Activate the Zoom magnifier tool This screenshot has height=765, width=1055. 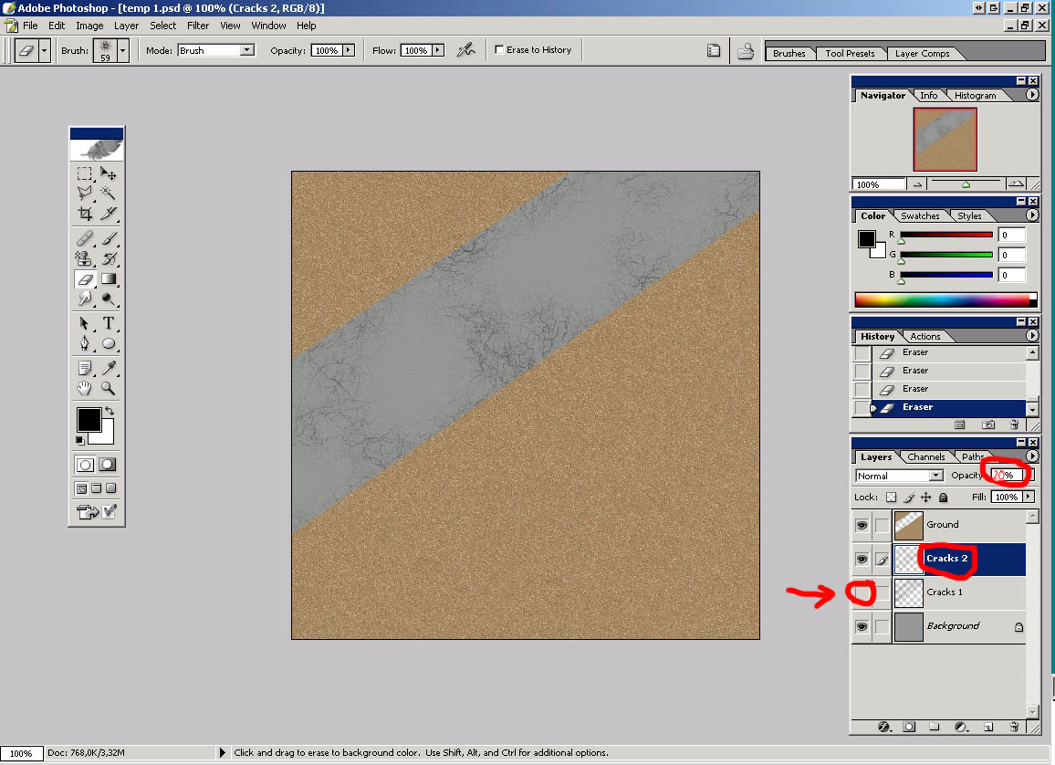[x=109, y=388]
